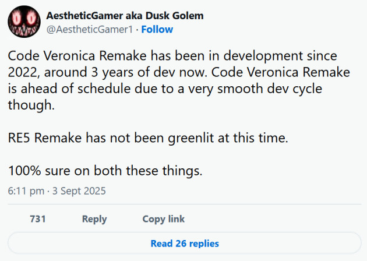Open the 6:11 pm timestamp link

(x=26, y=191)
